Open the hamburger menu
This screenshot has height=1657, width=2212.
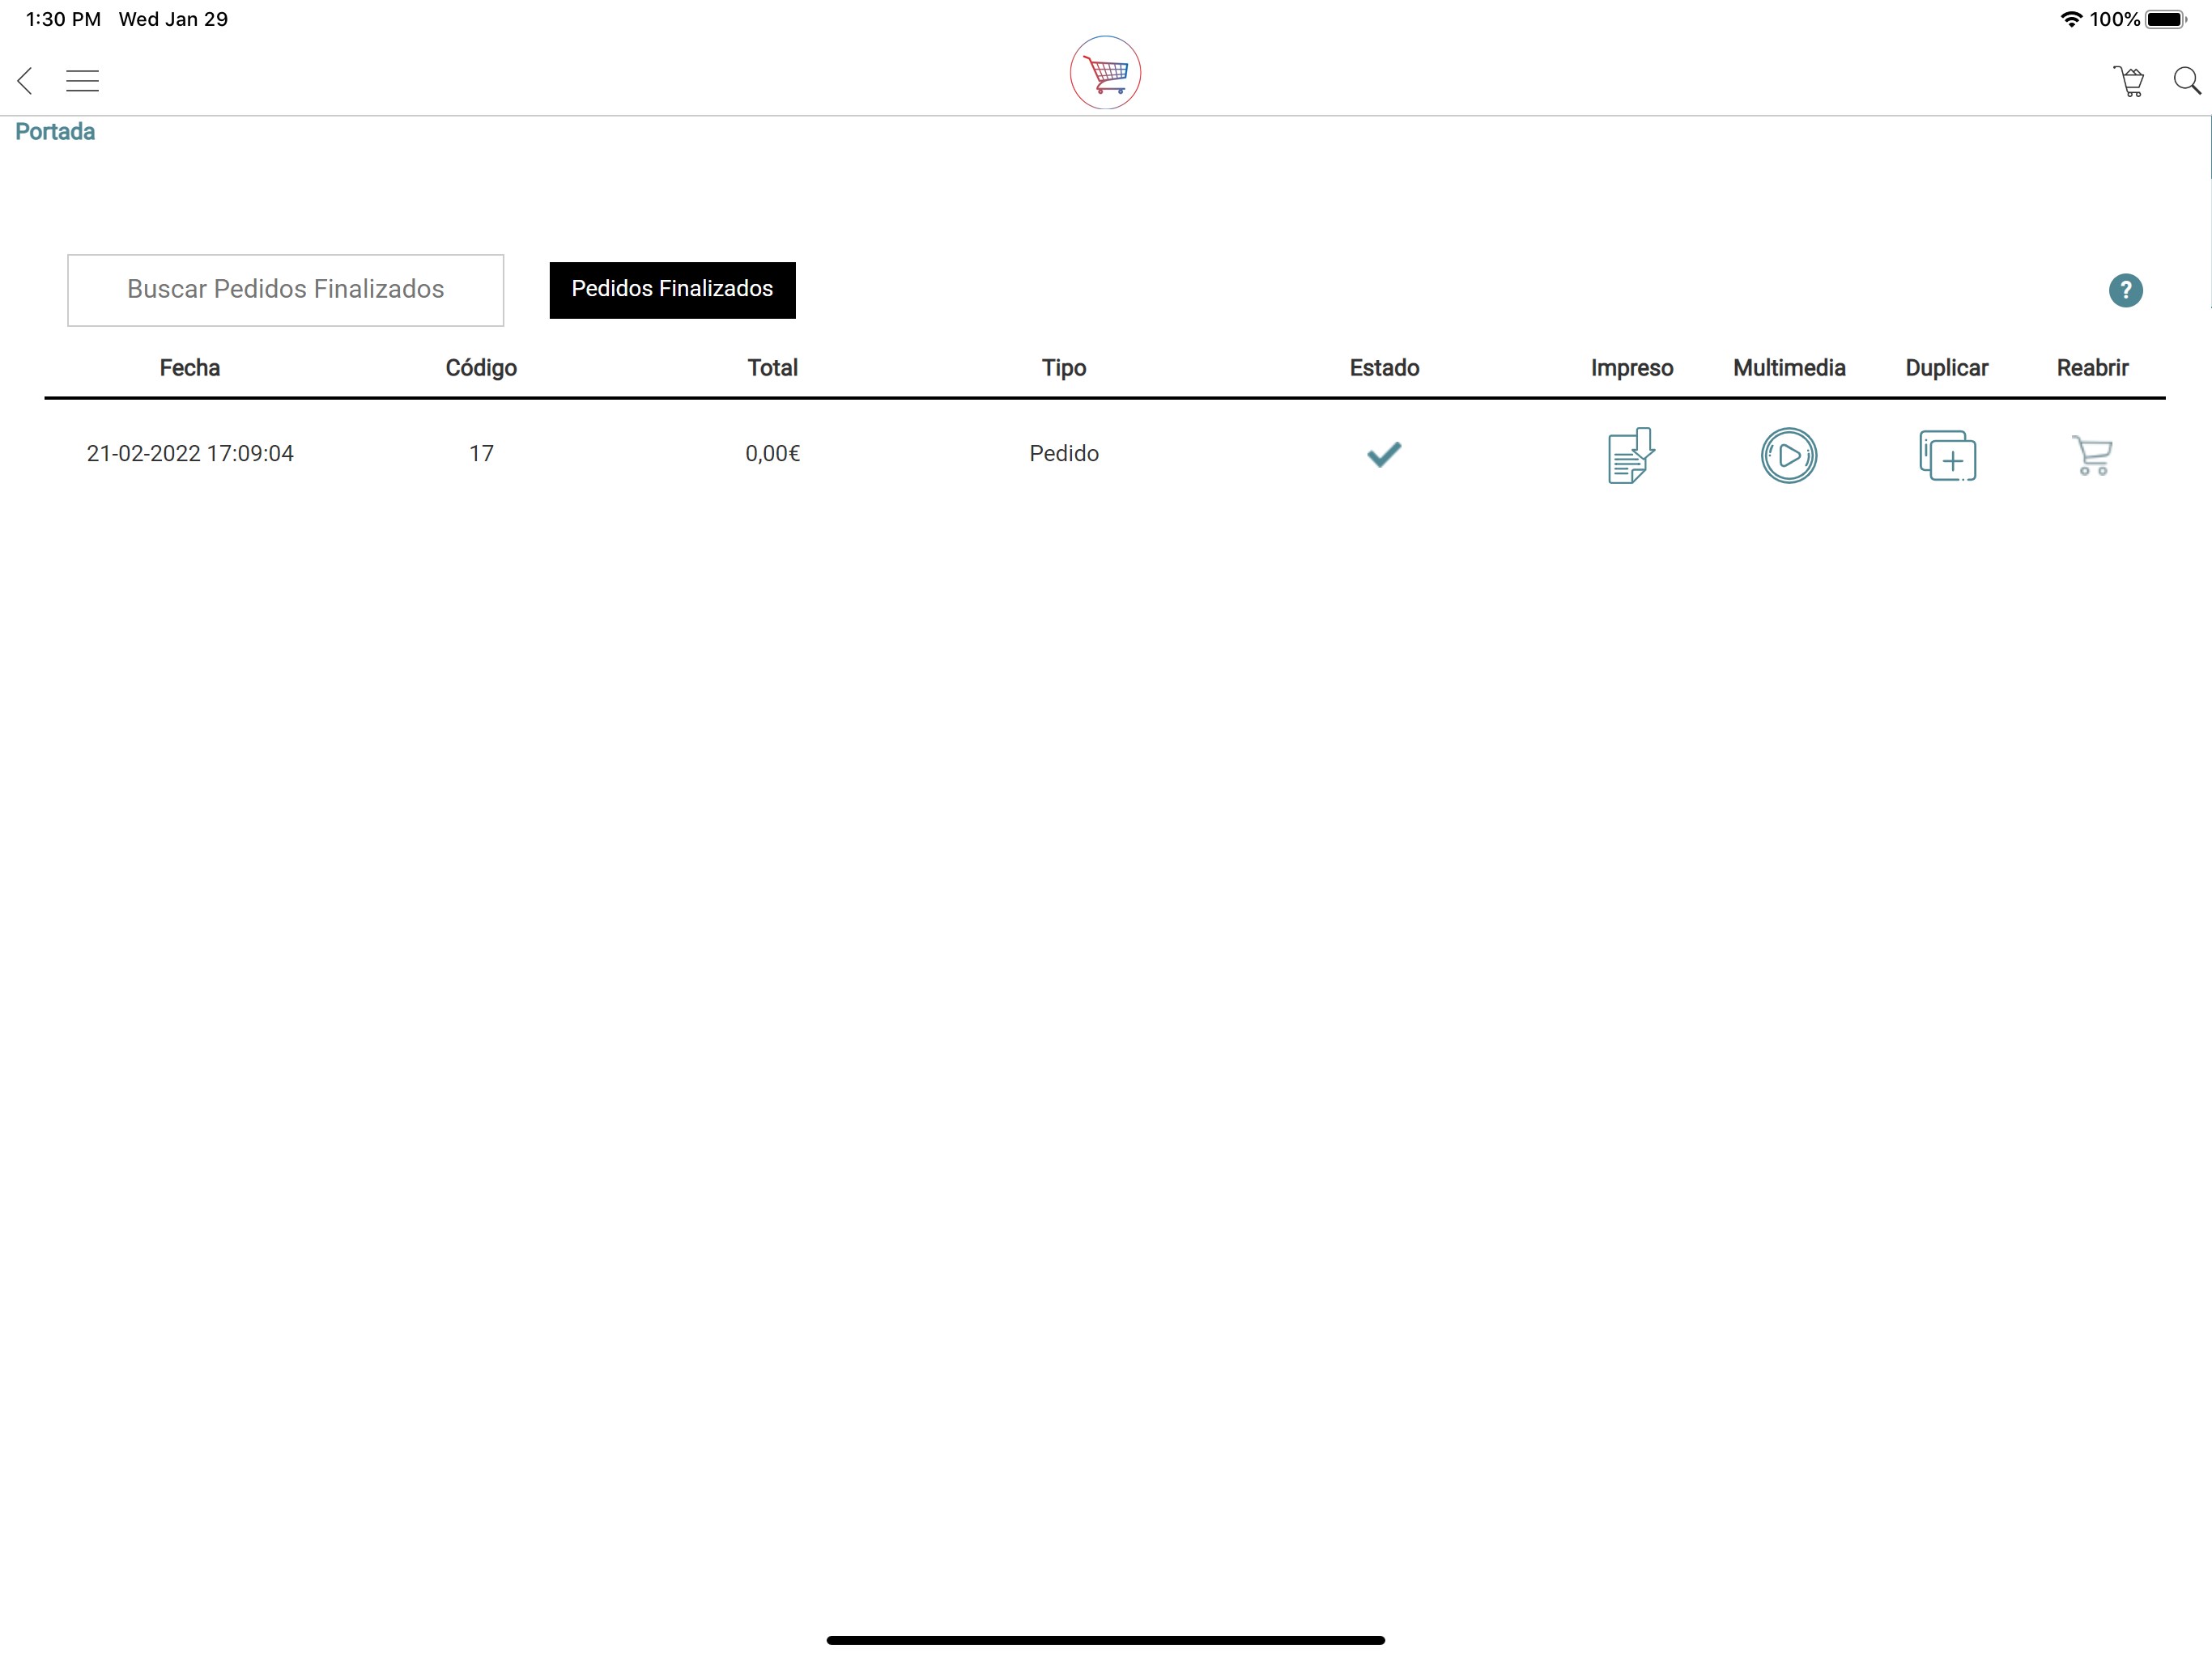pos(82,81)
